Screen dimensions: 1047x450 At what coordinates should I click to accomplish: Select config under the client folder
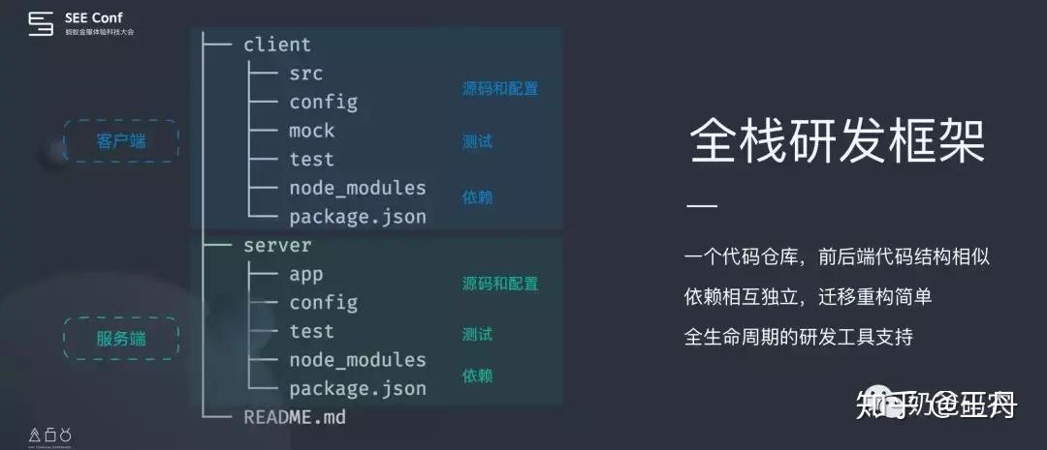(323, 102)
